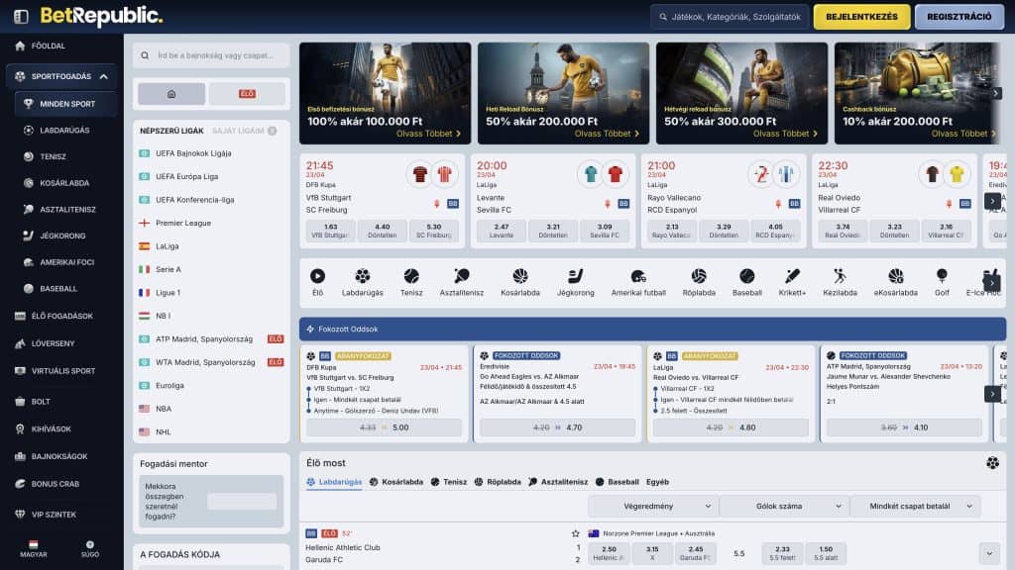1015x570 pixels.
Task: Click the featured matches carousel next arrow
Action: (x=992, y=201)
